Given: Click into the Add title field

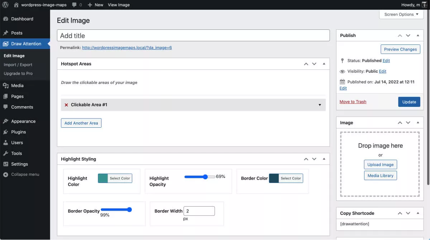Looking at the screenshot, I should (x=193, y=36).
